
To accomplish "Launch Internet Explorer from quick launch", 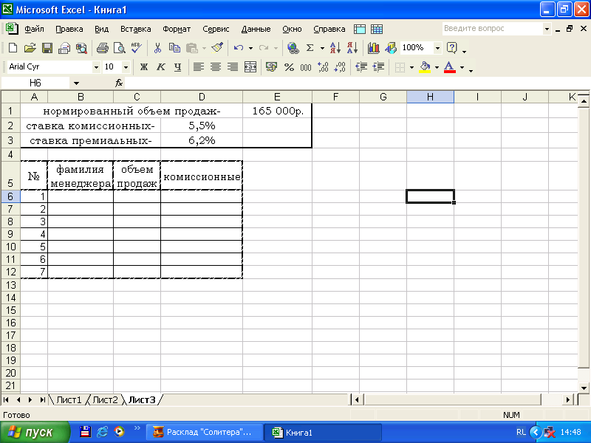I will coord(102,432).
